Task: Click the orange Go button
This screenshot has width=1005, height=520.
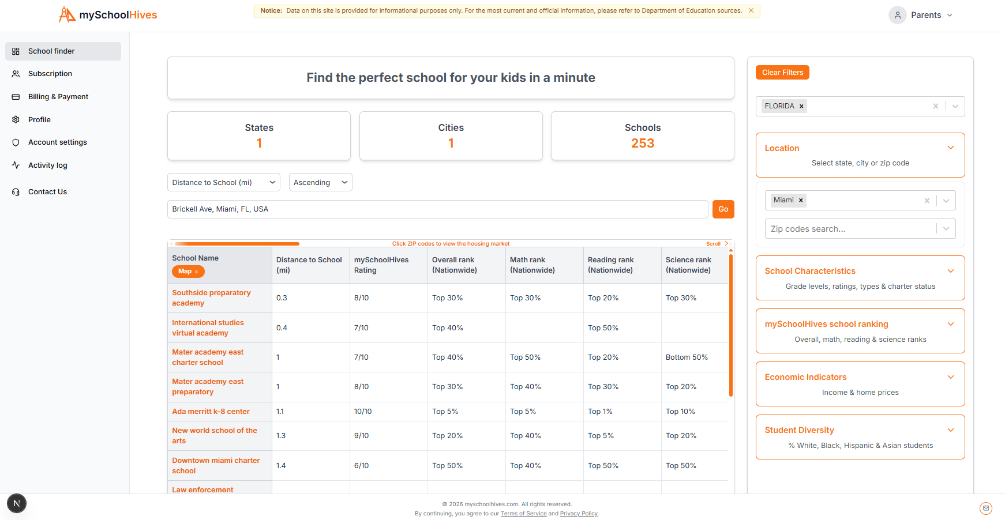Action: point(723,209)
